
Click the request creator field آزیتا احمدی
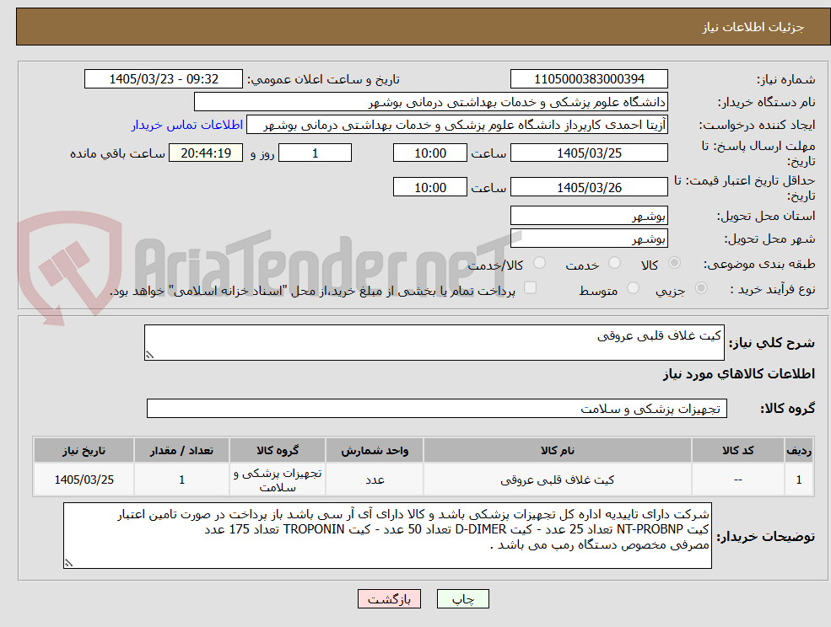coord(456,125)
